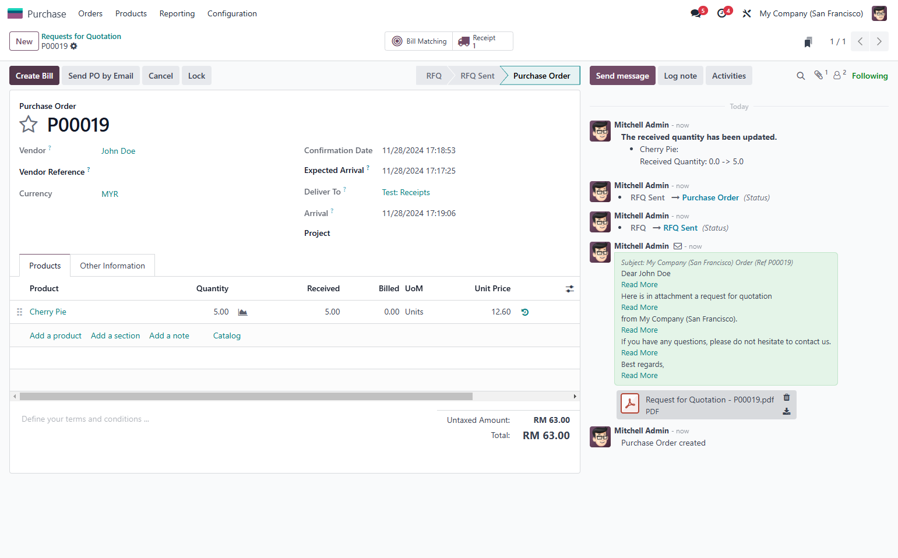Image resolution: width=898 pixels, height=558 pixels.
Task: Show the followers list icon
Action: point(837,75)
